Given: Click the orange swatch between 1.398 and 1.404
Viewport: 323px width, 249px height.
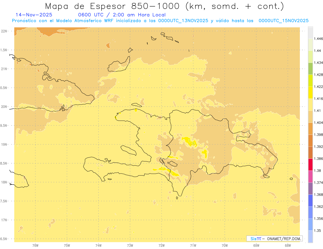Looking at the screenshot, I should 310,129.
